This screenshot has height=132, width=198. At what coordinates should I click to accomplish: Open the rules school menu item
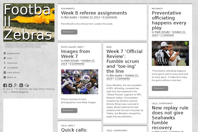(x=13, y=73)
